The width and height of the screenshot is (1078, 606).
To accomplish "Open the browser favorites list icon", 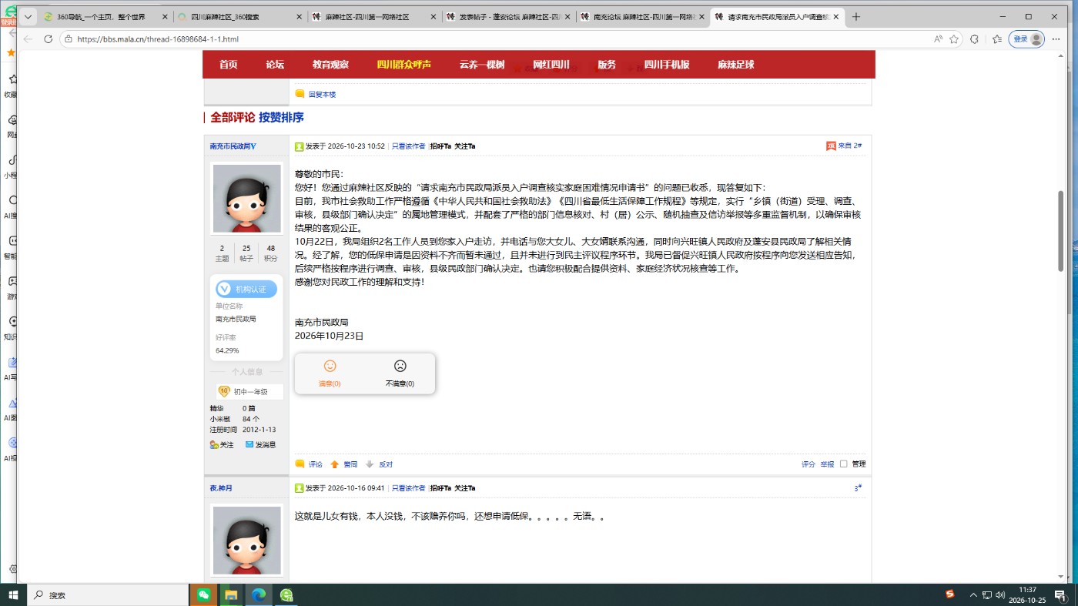I will click(996, 39).
